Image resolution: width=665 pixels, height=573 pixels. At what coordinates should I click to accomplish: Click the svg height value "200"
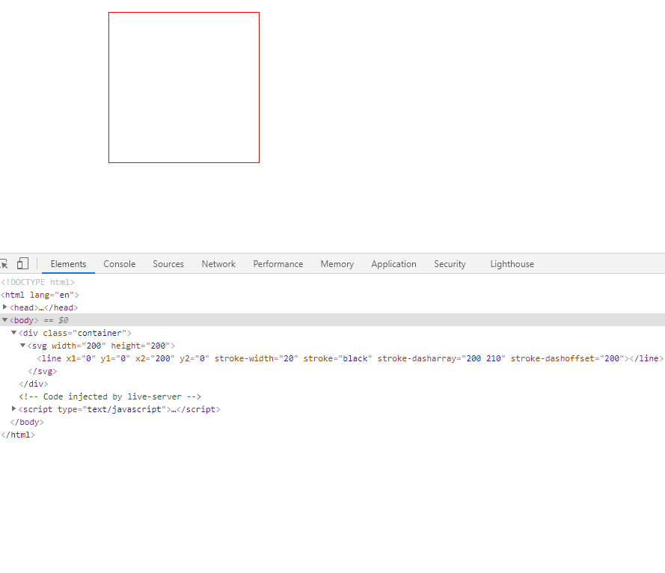coord(158,346)
